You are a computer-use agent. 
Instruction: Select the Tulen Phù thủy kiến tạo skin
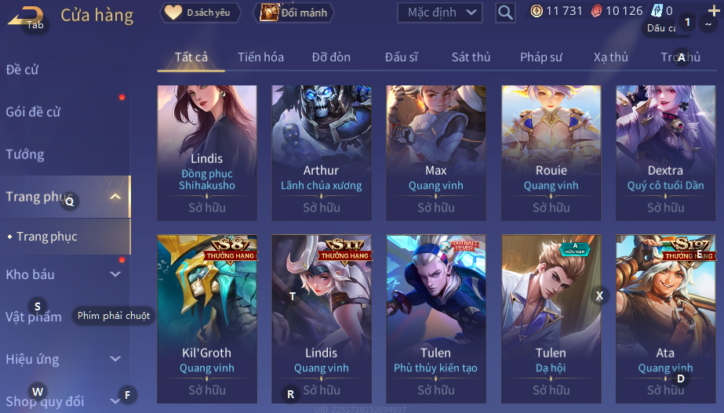click(x=436, y=319)
